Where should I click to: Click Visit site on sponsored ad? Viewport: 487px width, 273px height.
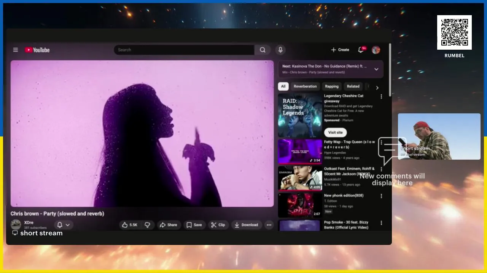click(335, 132)
